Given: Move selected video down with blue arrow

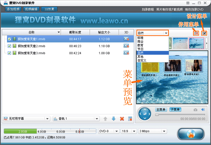Looking at the screenshot, I should (114, 119).
